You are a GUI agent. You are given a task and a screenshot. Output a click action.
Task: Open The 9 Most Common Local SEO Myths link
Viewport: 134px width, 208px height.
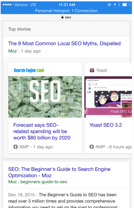65,44
